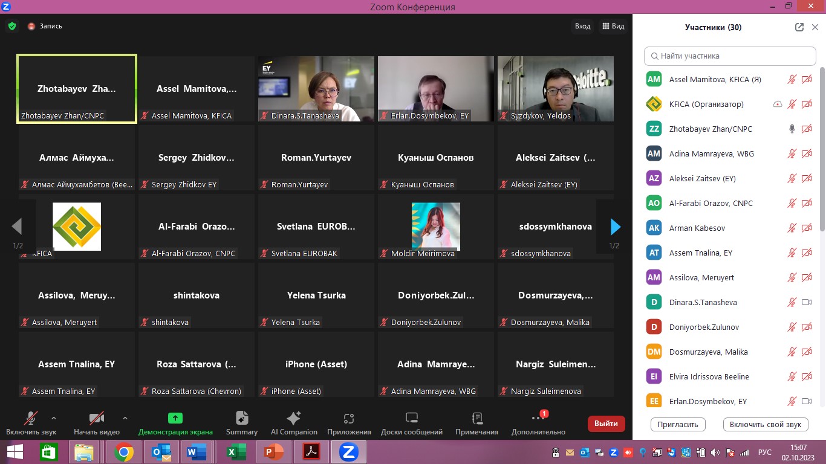Open Word from taskbar
The width and height of the screenshot is (826, 464).
pos(198,452)
